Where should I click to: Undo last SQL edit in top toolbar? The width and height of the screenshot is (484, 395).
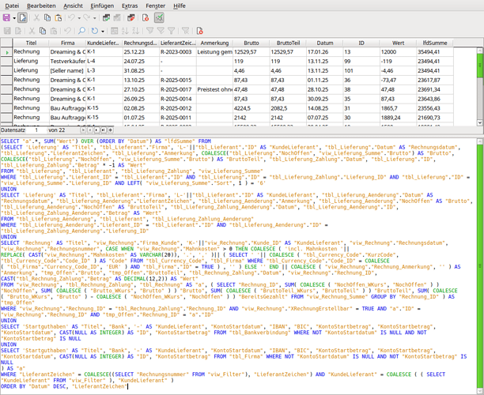pos(71,18)
